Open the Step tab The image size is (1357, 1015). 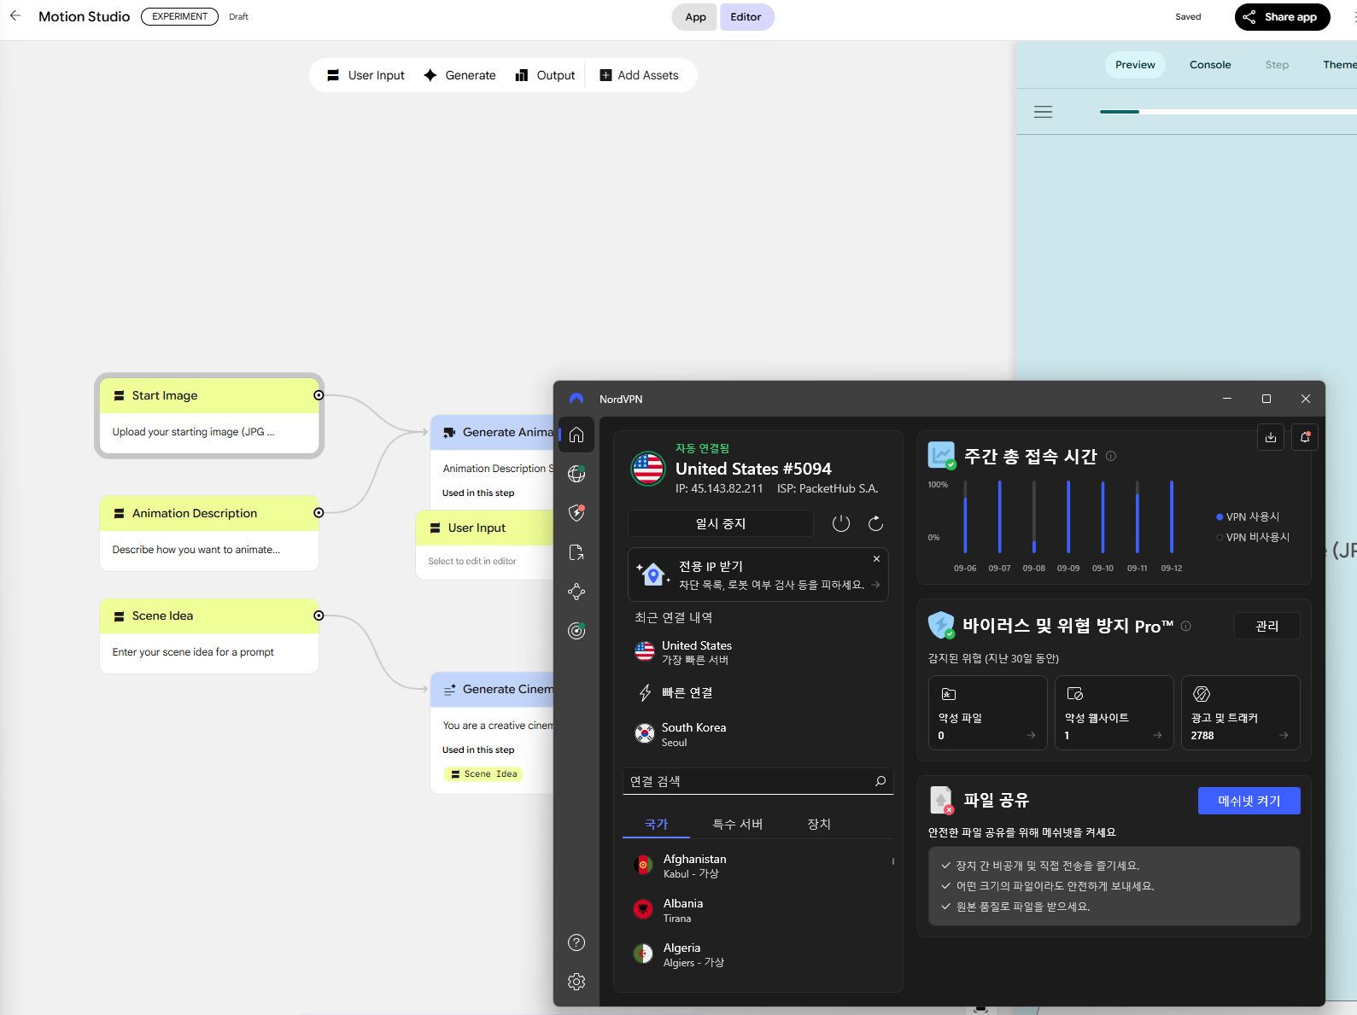tap(1277, 65)
